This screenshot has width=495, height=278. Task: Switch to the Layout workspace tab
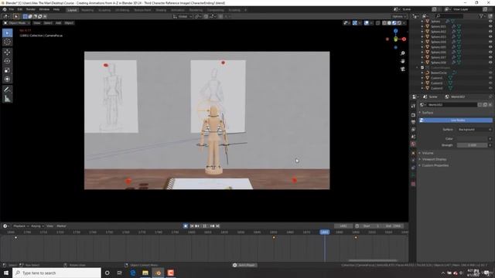pyautogui.click(x=72, y=10)
